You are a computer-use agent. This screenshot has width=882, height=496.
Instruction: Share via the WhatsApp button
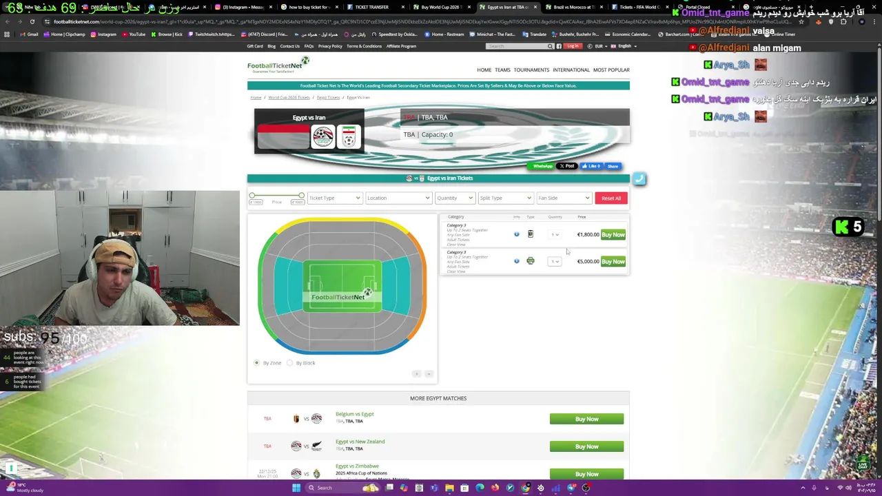[x=540, y=166]
